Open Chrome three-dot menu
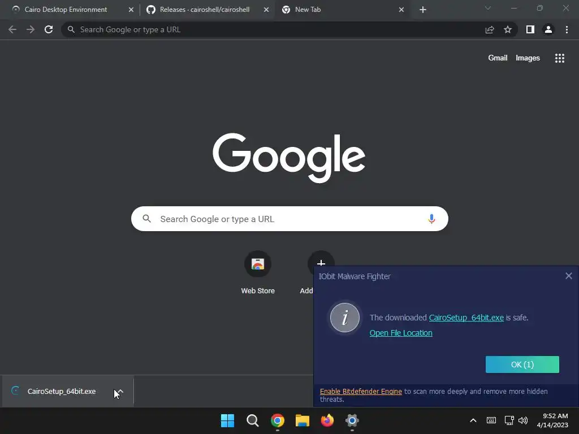579x434 pixels. [x=567, y=29]
